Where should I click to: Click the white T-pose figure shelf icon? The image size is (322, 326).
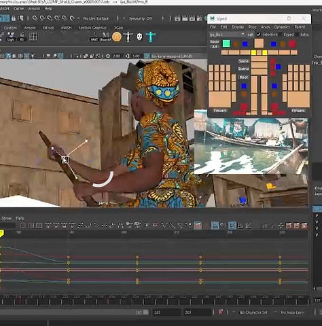click(128, 37)
